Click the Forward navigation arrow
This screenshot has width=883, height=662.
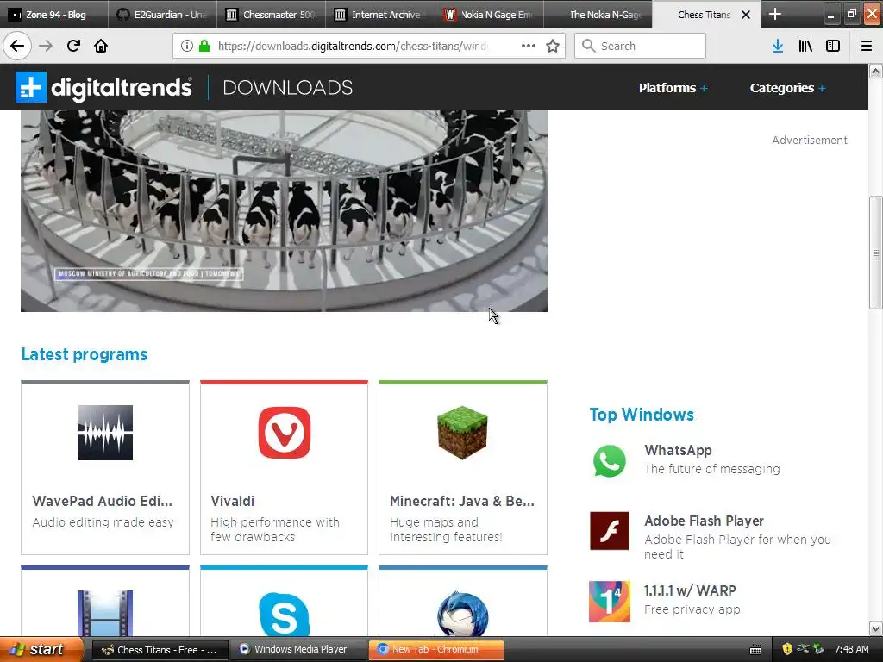46,46
